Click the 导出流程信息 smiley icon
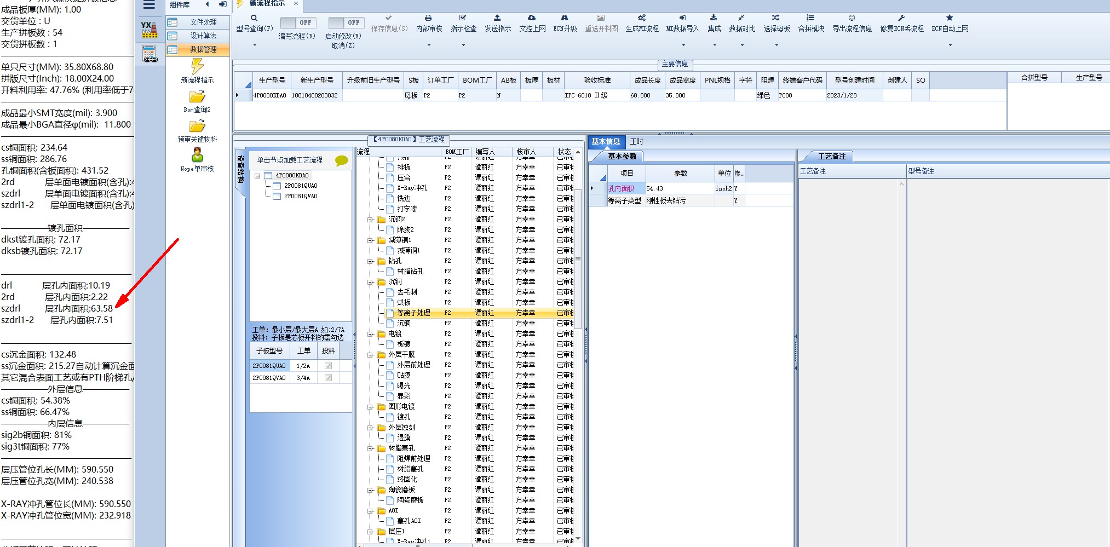This screenshot has width=1110, height=547. 852,18
